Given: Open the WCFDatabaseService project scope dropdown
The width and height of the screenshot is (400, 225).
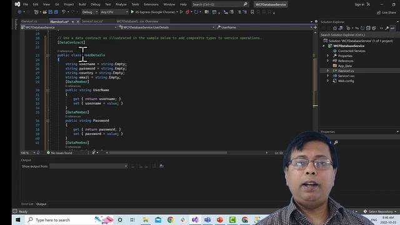Looking at the screenshot, I should (69, 27).
